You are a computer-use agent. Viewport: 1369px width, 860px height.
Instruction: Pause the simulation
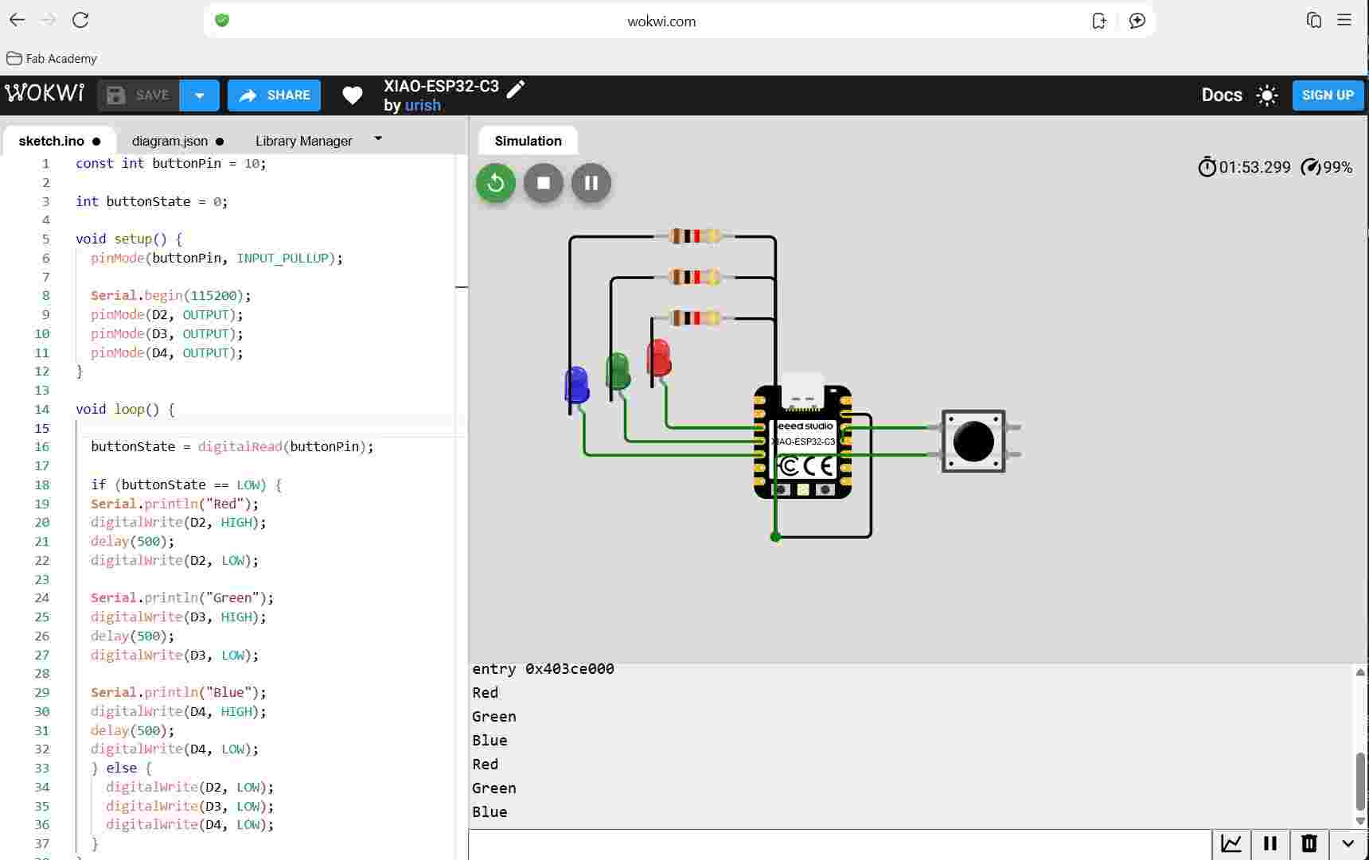[x=591, y=183]
